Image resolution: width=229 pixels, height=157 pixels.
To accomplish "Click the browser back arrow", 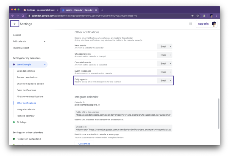I will pyautogui.click(x=13, y=16).
